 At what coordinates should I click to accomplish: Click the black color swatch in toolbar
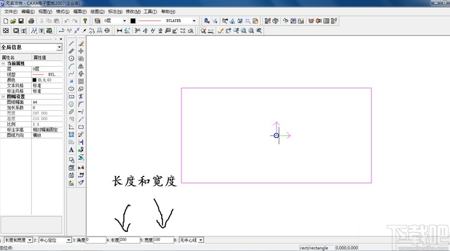tap(133, 21)
